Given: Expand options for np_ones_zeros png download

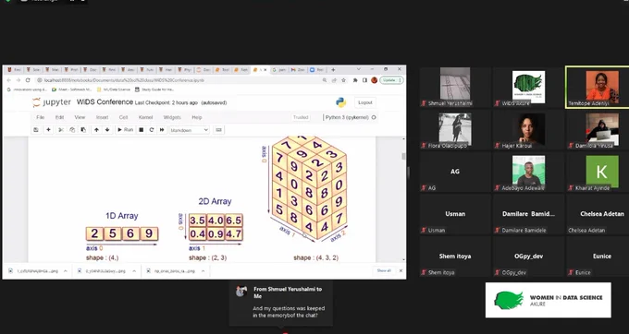Looking at the screenshot, I should (203, 271).
